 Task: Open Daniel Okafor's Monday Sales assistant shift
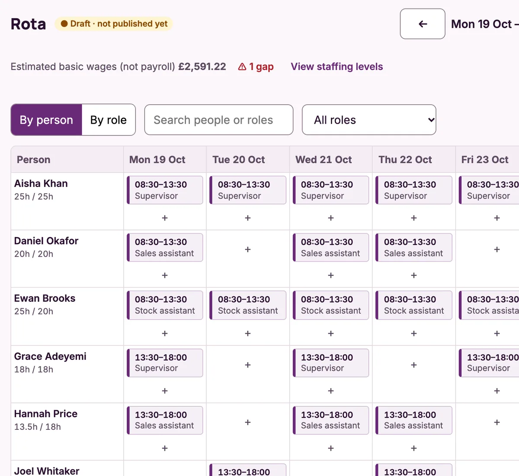click(x=165, y=247)
